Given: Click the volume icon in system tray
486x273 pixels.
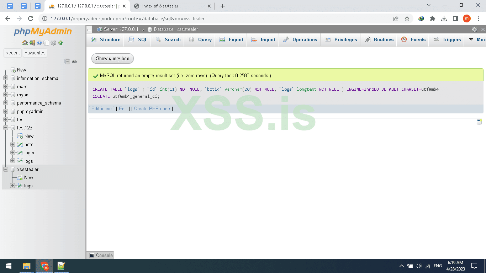Looking at the screenshot, I should (x=418, y=266).
